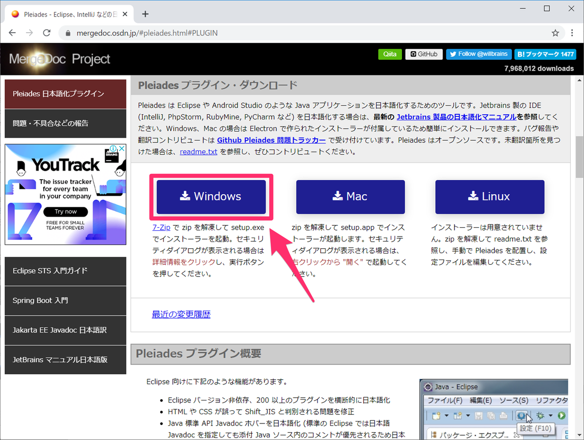Open Spring Boot 入門 sidebar item
Viewport: 584px width, 440px height.
65,300
